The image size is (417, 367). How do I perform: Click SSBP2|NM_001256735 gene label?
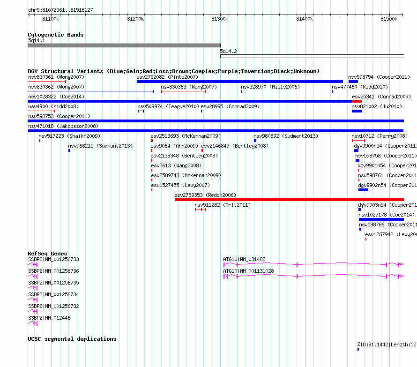click(x=53, y=283)
